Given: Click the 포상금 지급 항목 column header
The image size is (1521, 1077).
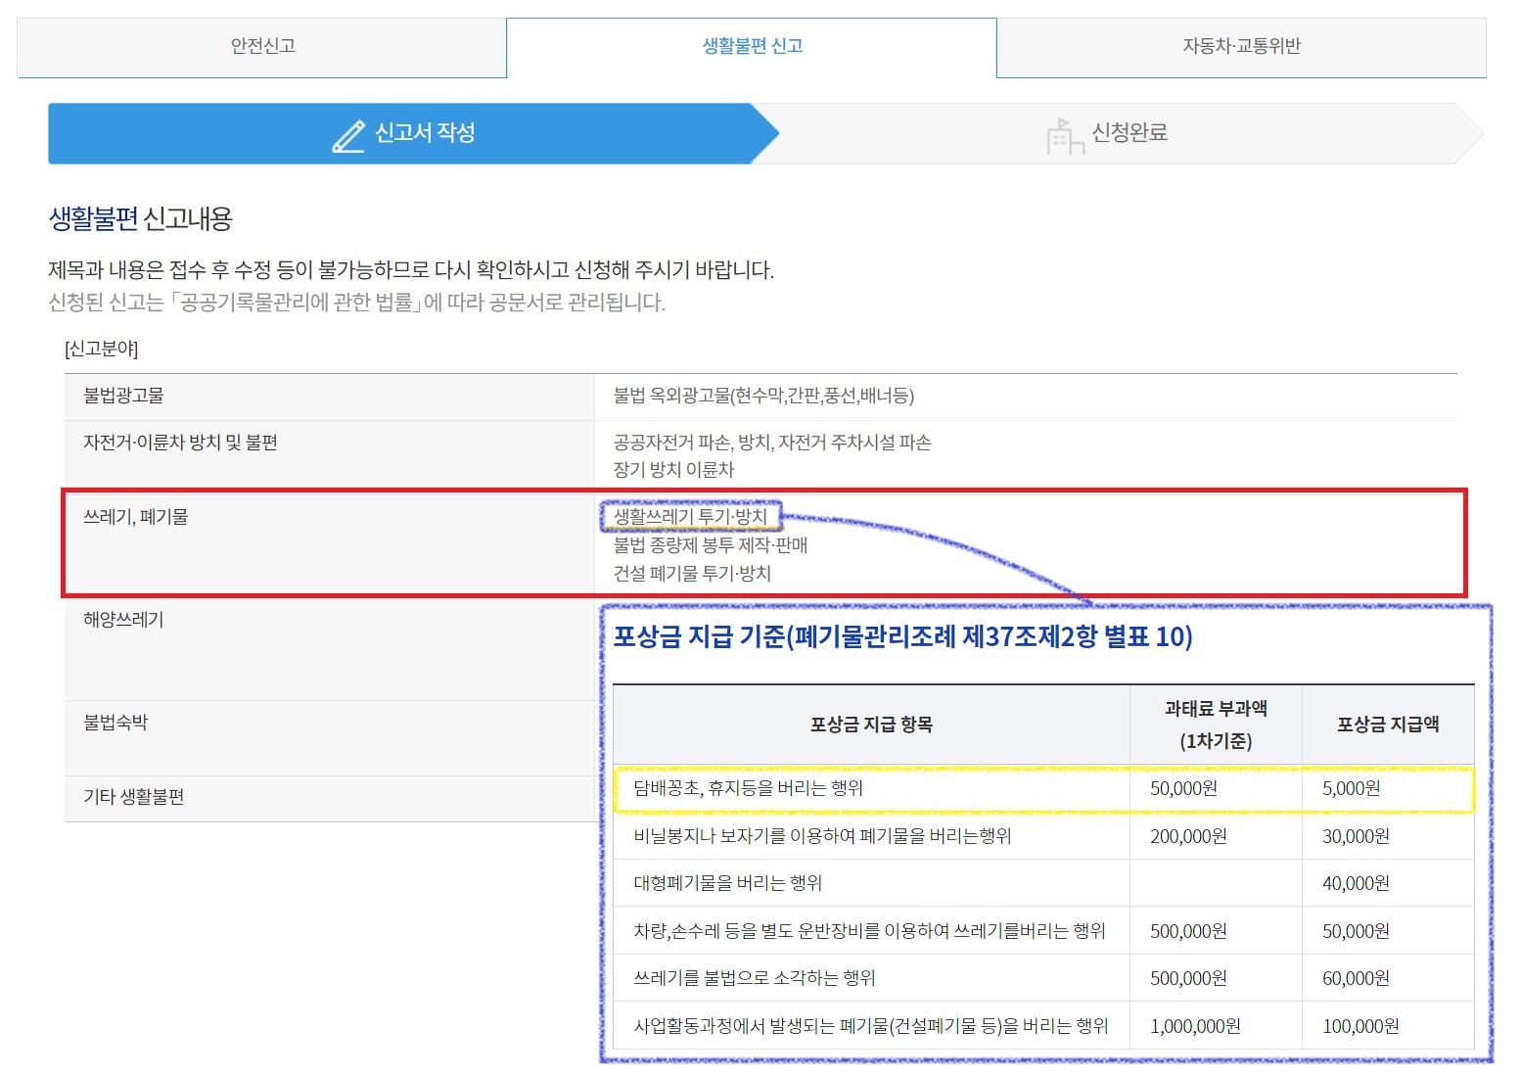Looking at the screenshot, I should click(x=871, y=725).
